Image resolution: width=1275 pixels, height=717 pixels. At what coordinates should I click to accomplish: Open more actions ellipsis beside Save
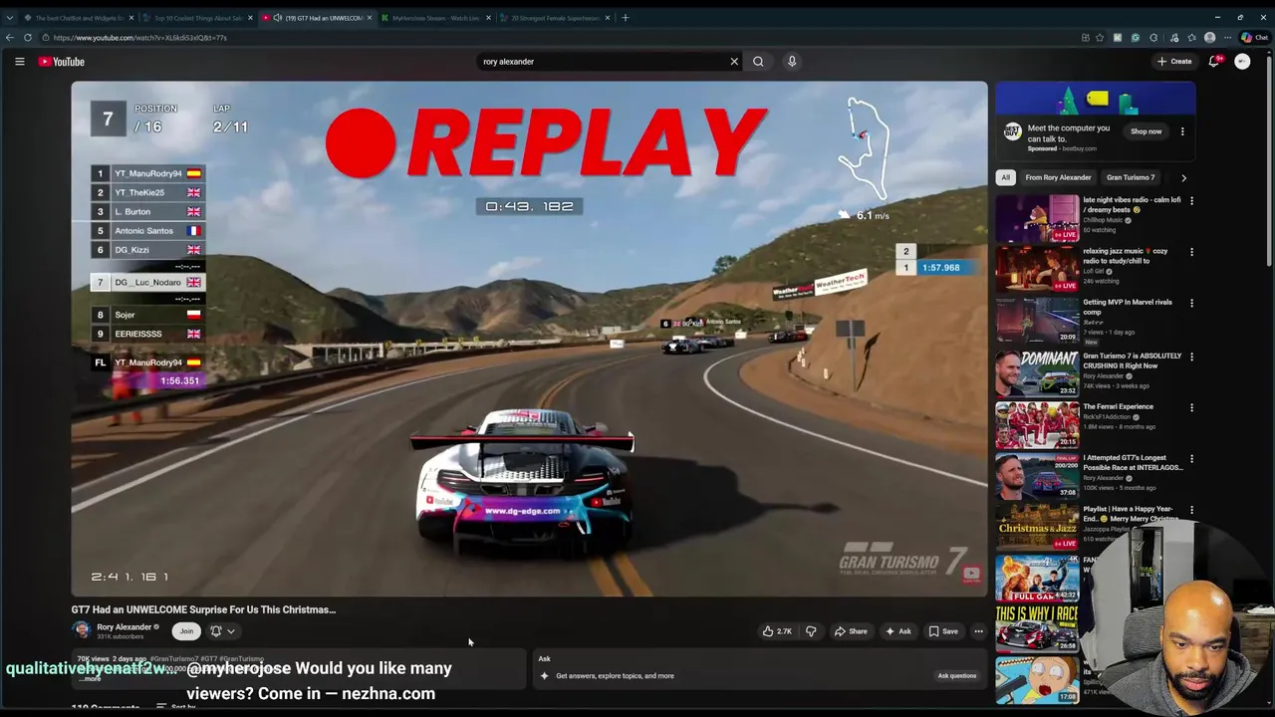click(978, 631)
